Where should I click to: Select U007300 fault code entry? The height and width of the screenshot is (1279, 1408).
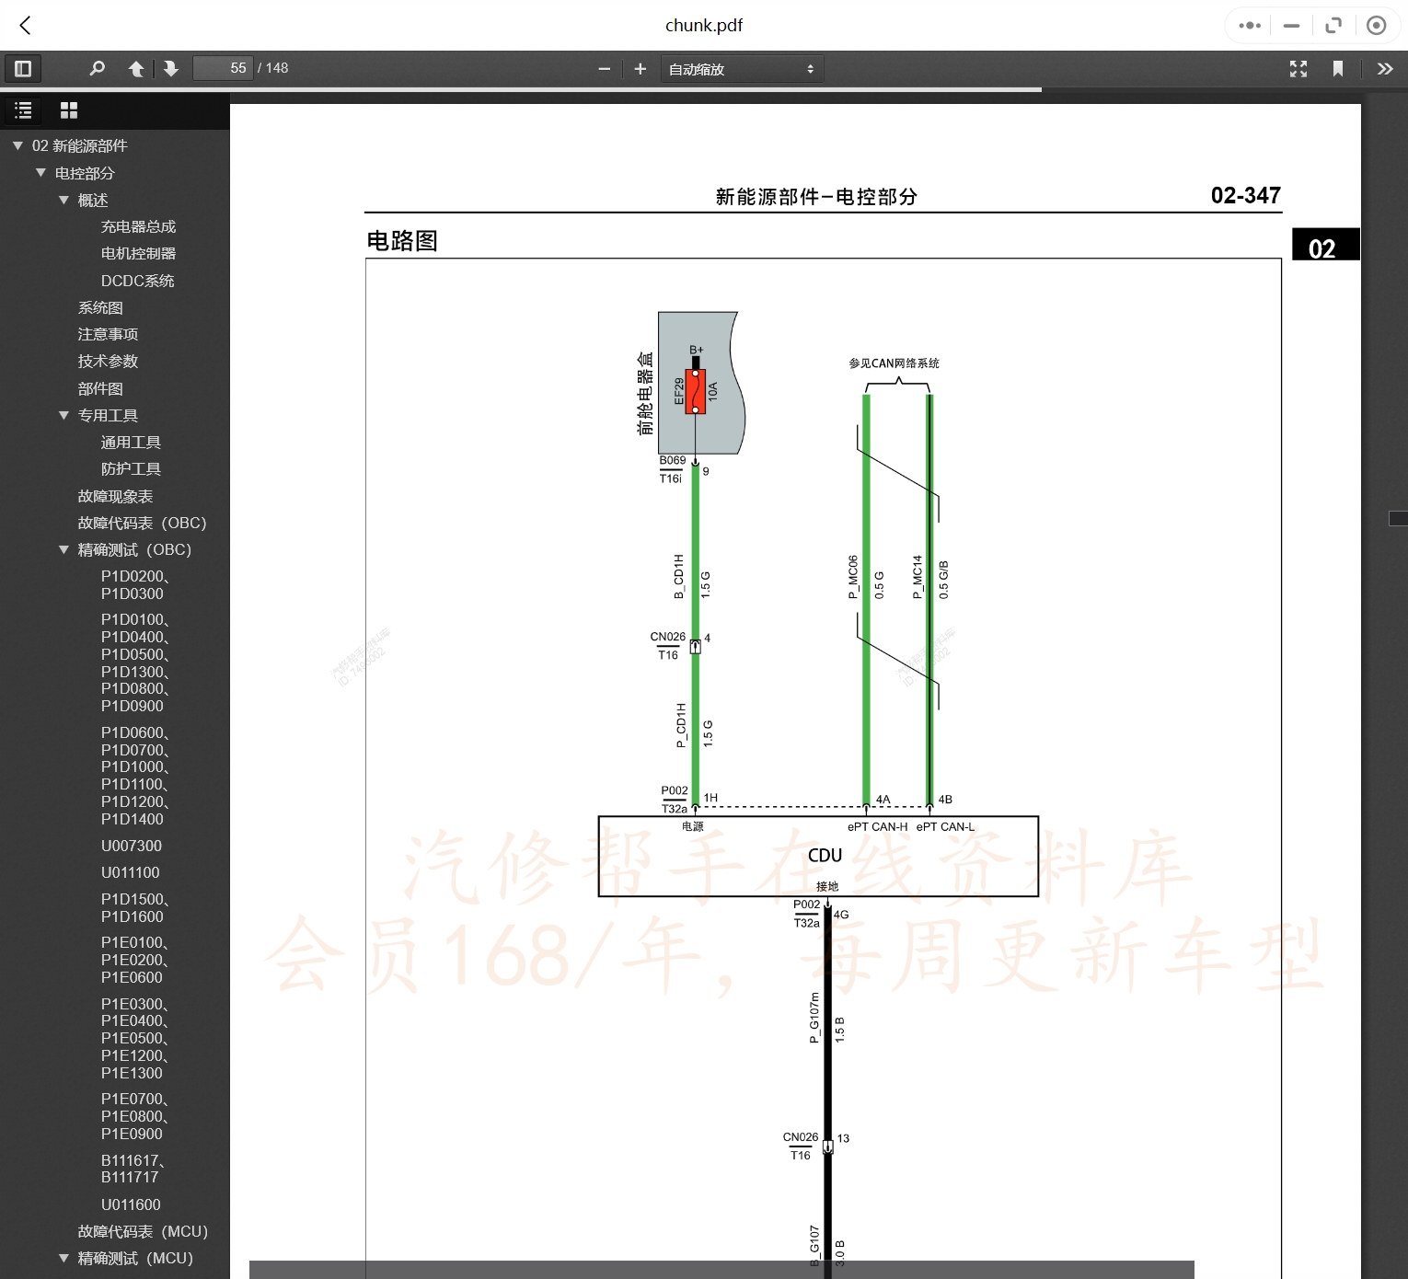tap(131, 846)
